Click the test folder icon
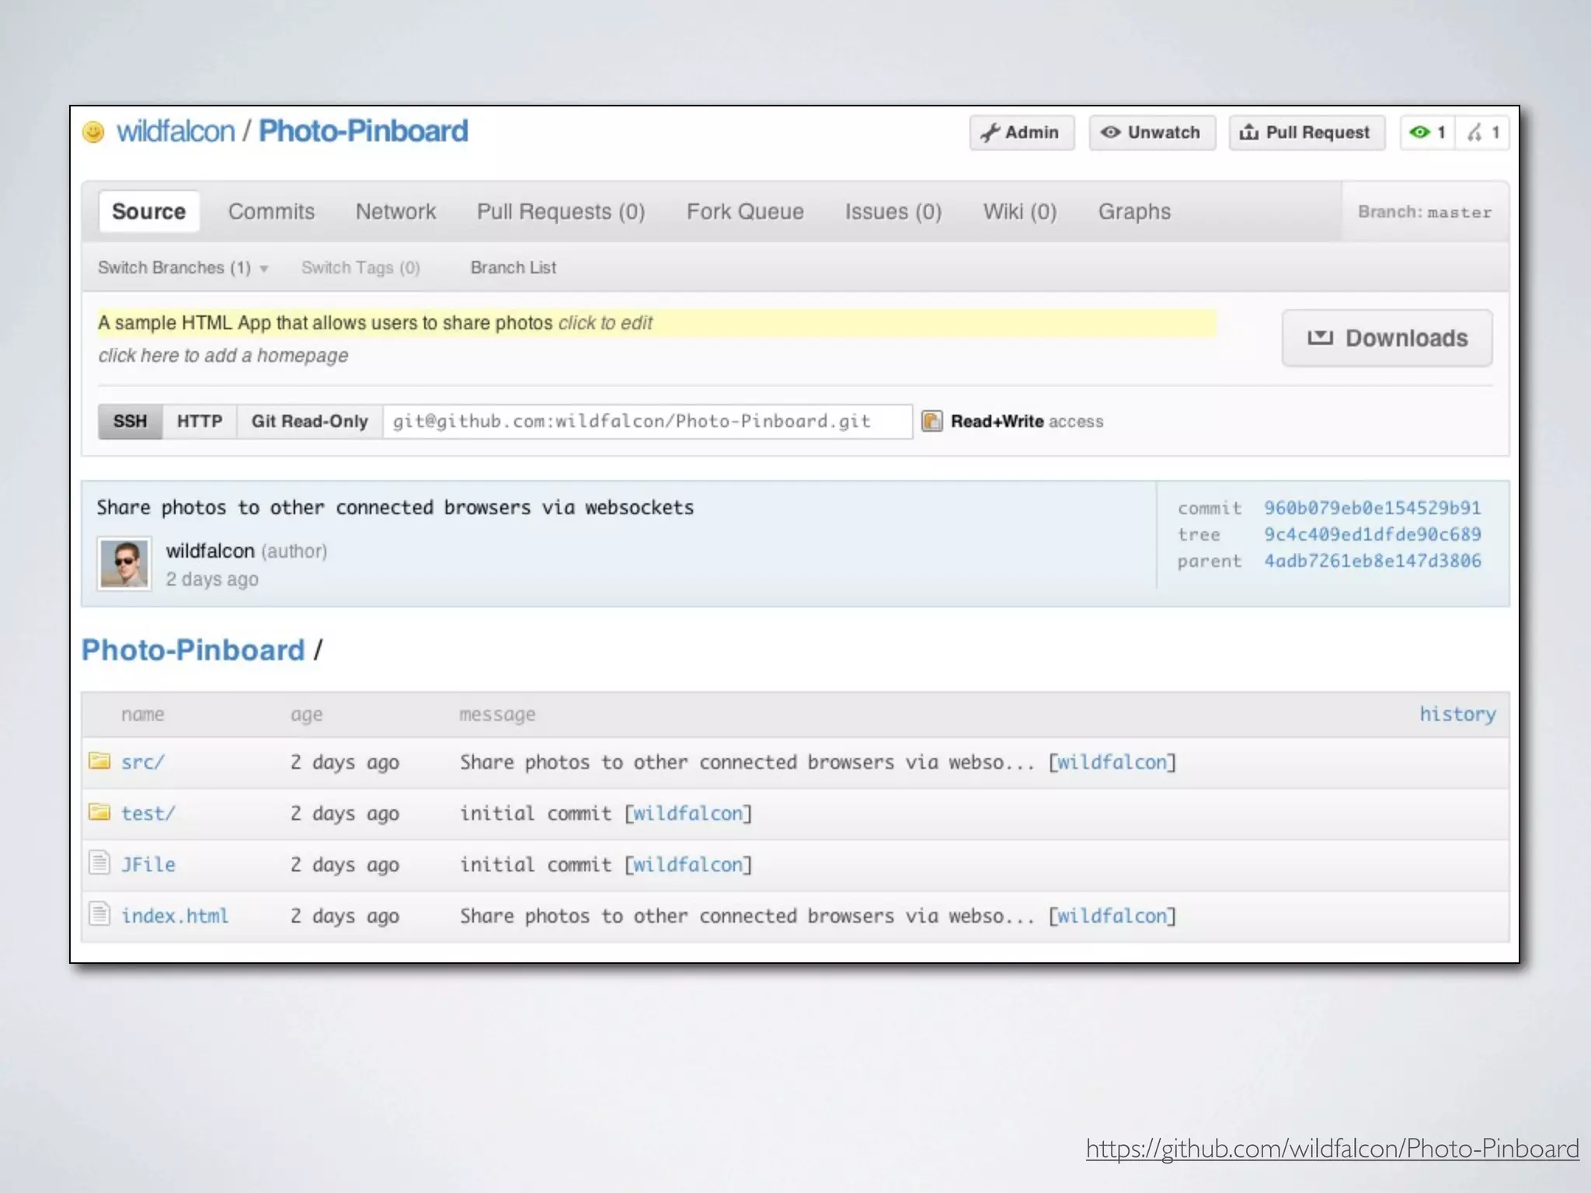The width and height of the screenshot is (1591, 1193). [99, 812]
